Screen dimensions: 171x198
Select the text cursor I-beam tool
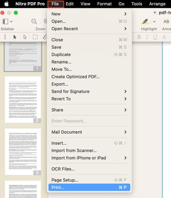pyautogui.click(x=5, y=37)
